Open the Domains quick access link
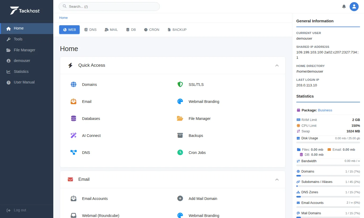 click(x=90, y=85)
